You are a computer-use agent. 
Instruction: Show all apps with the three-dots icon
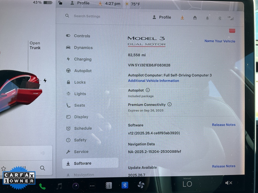92,186
